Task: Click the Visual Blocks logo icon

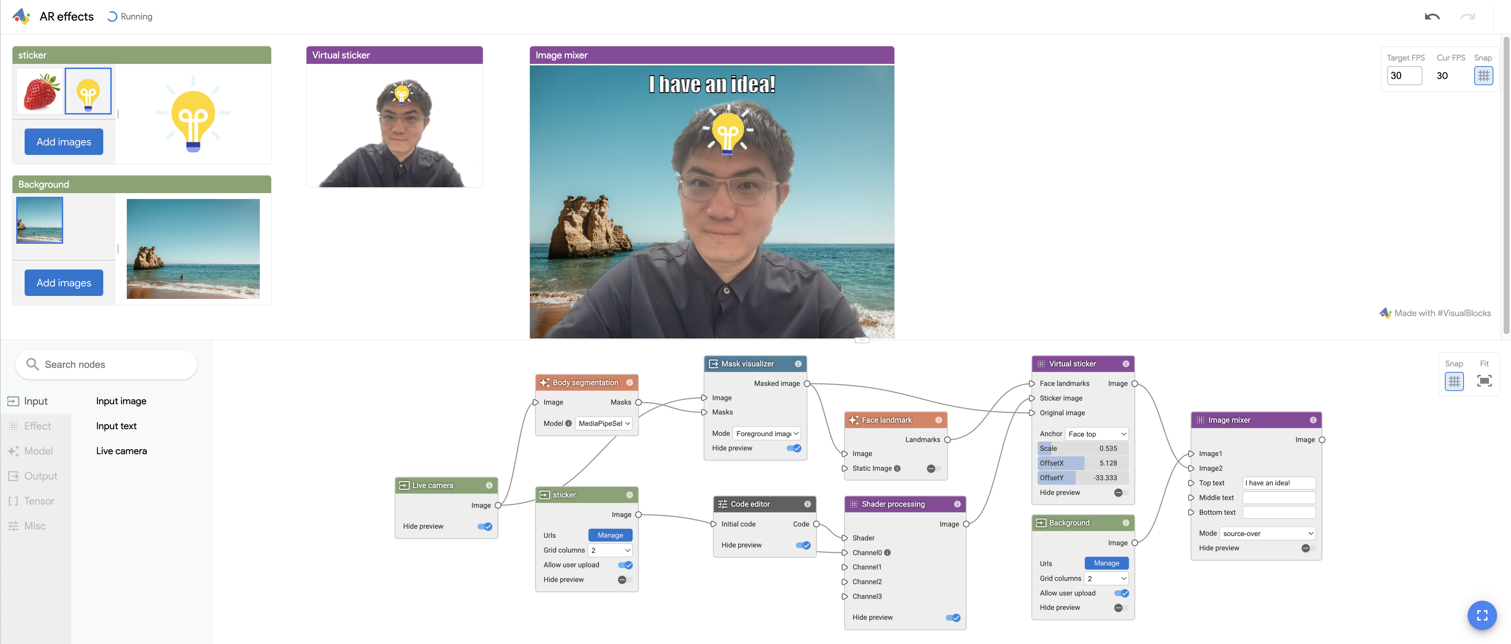Action: (x=21, y=17)
